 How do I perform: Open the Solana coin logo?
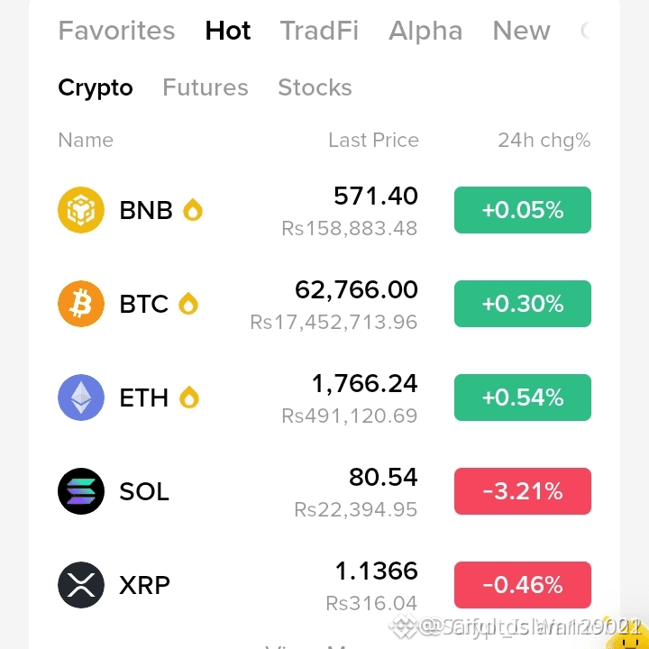[x=81, y=491]
